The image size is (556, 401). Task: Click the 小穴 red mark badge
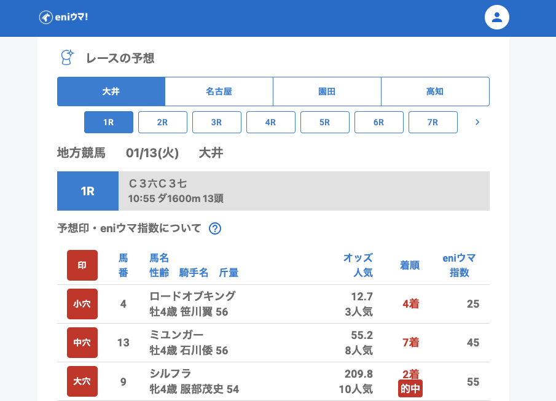click(82, 304)
